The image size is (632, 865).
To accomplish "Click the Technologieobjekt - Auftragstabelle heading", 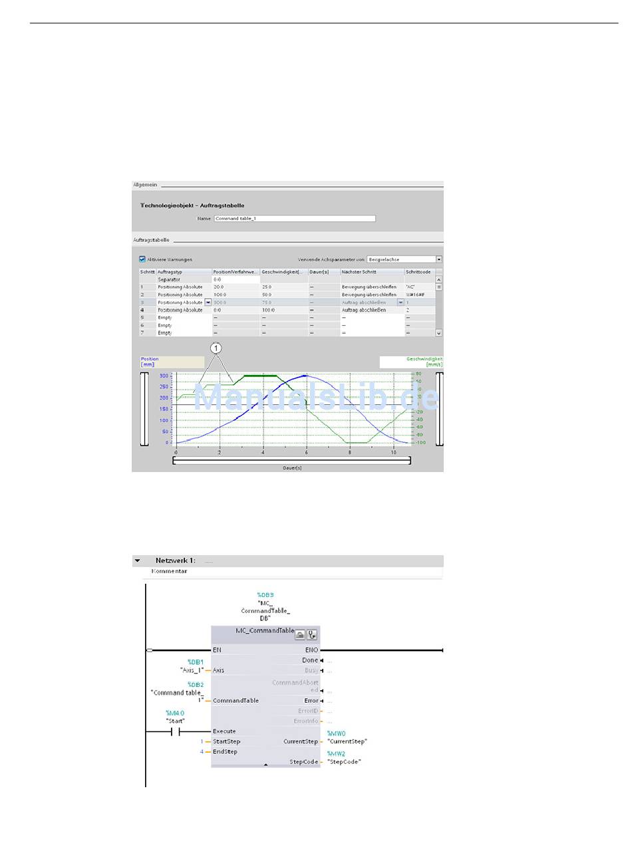I will point(192,205).
